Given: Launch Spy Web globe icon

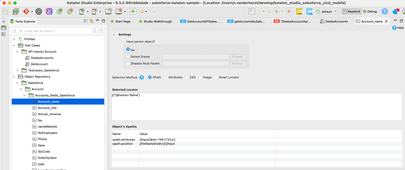Looking at the screenshot, I should point(59,11).
